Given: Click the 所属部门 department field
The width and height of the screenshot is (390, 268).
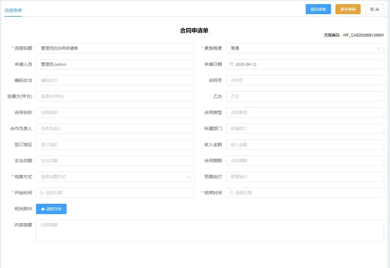Looking at the screenshot, I should [x=304, y=128].
